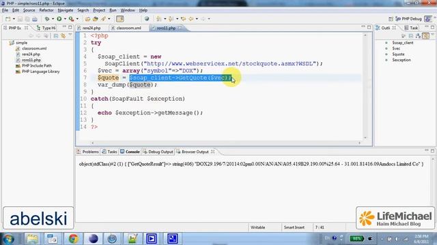Click the Previous Annotation toolbar icon
This screenshot has width=437, height=245.
click(171, 19)
